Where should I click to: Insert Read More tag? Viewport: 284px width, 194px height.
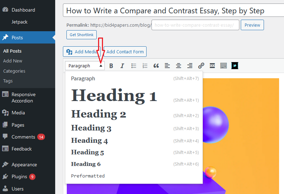pos(212,66)
